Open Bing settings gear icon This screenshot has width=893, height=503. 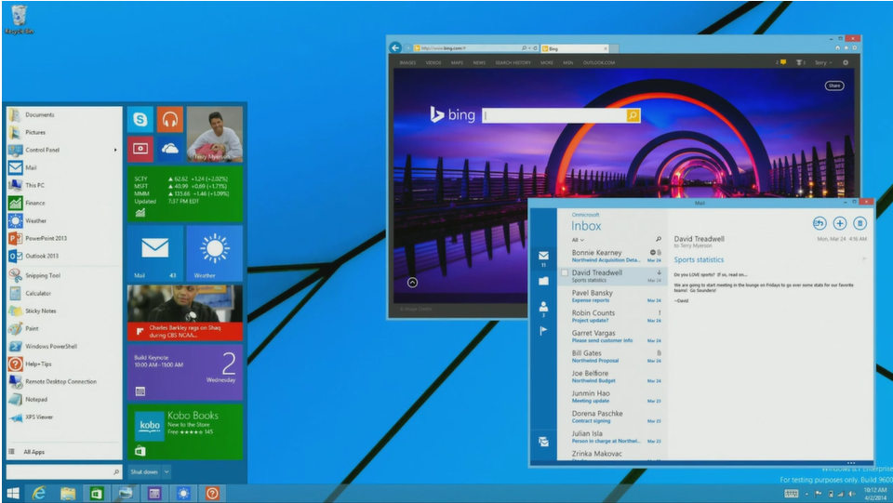click(846, 62)
